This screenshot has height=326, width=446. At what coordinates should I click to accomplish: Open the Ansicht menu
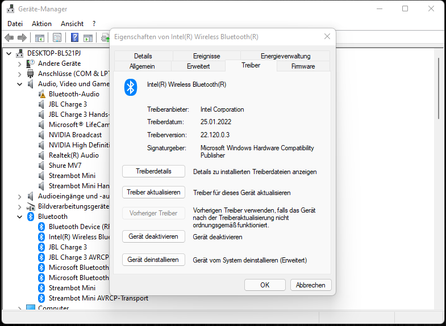72,24
